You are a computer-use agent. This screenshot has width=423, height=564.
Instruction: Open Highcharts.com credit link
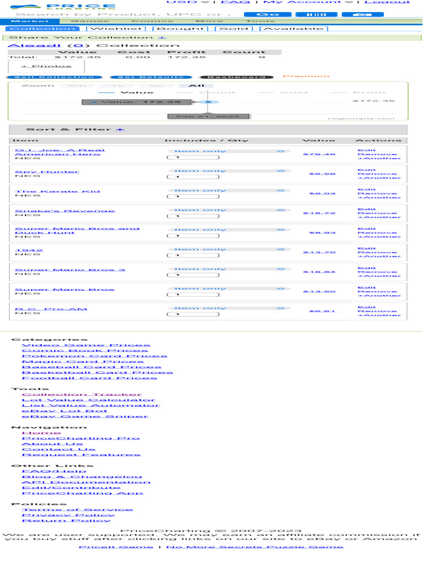(x=361, y=118)
